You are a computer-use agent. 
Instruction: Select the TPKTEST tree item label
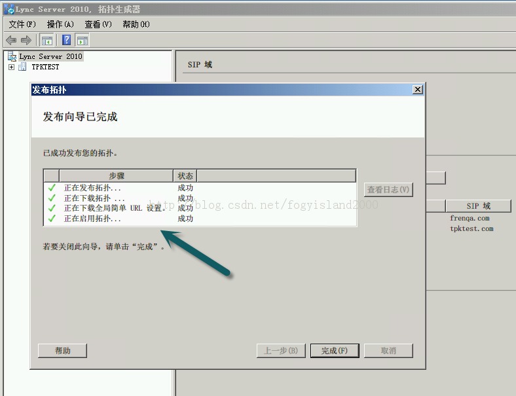[x=45, y=67]
